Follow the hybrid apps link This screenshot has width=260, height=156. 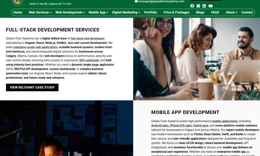(x=201, y=125)
